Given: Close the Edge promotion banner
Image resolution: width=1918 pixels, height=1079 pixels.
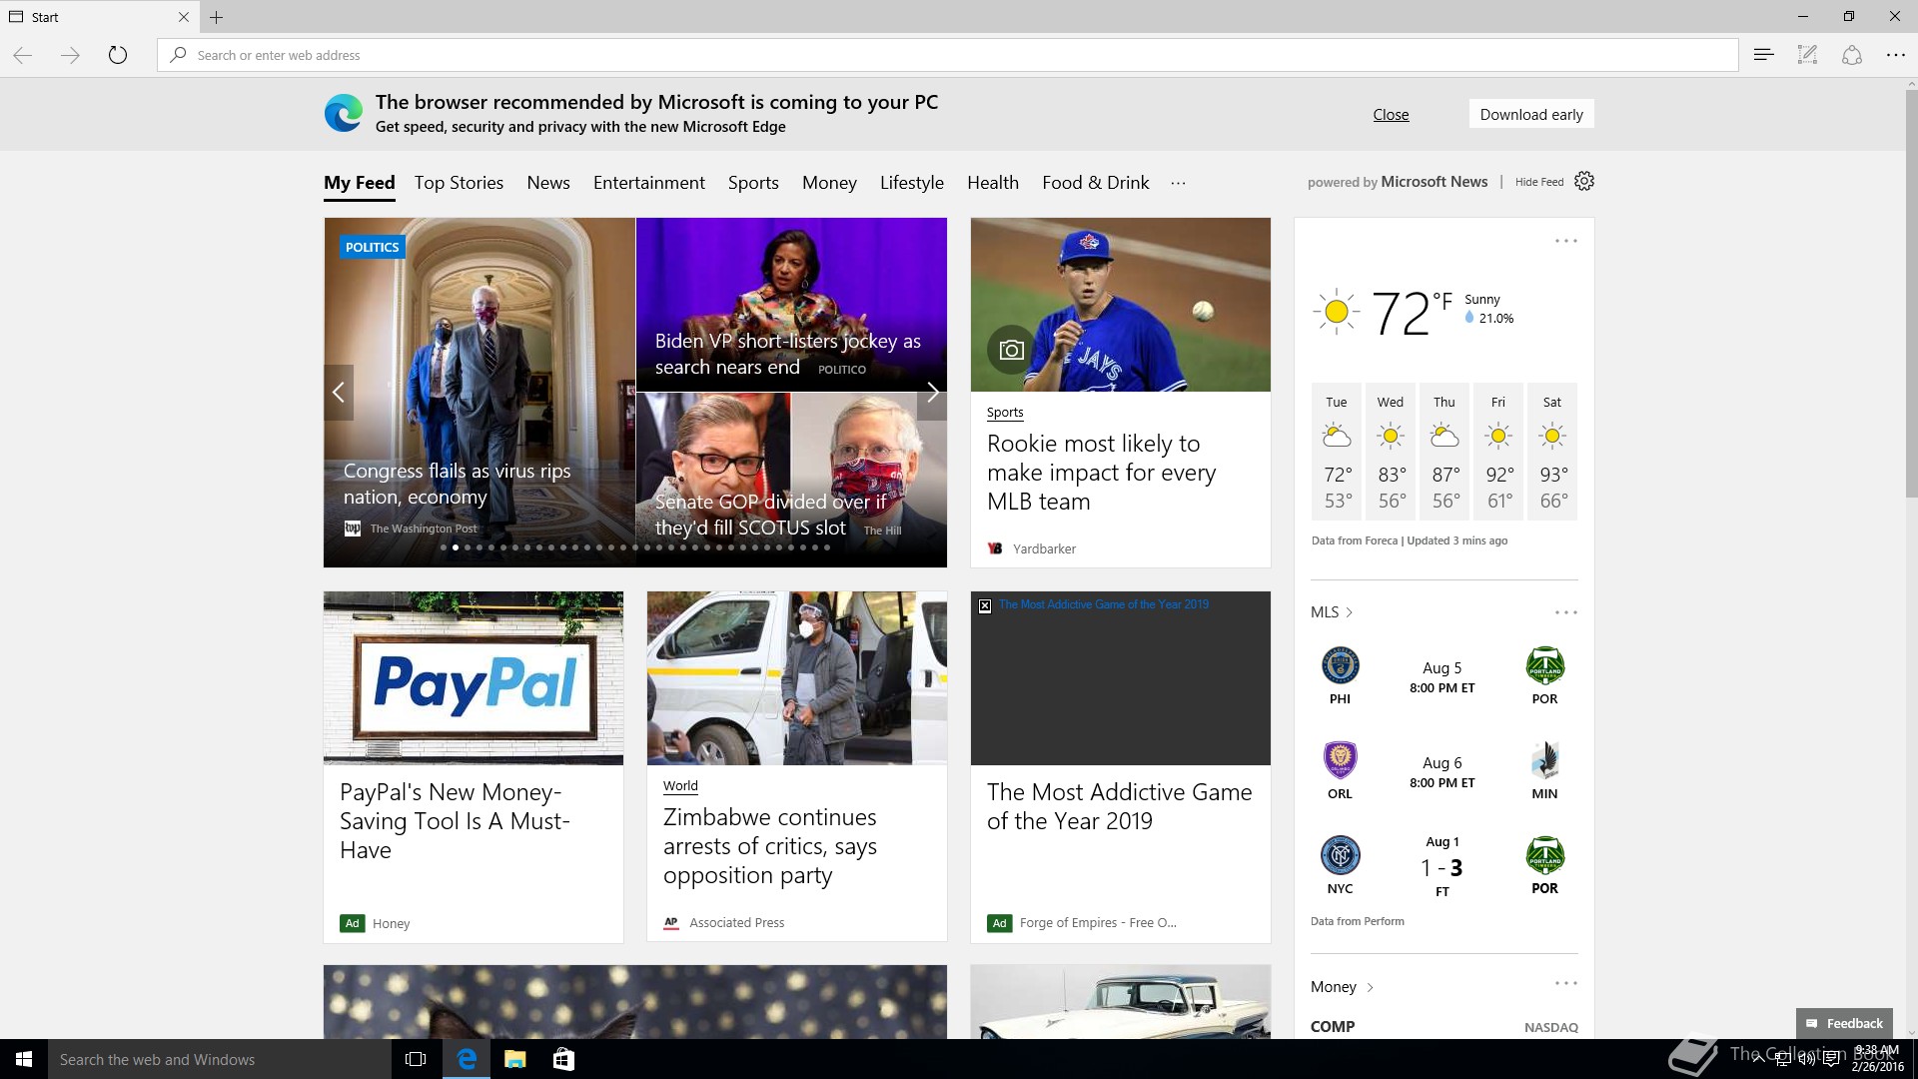Looking at the screenshot, I should tap(1391, 114).
